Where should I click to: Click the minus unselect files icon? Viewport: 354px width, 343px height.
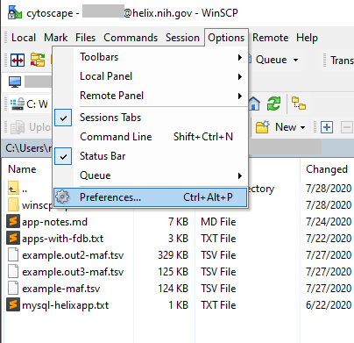347,127
